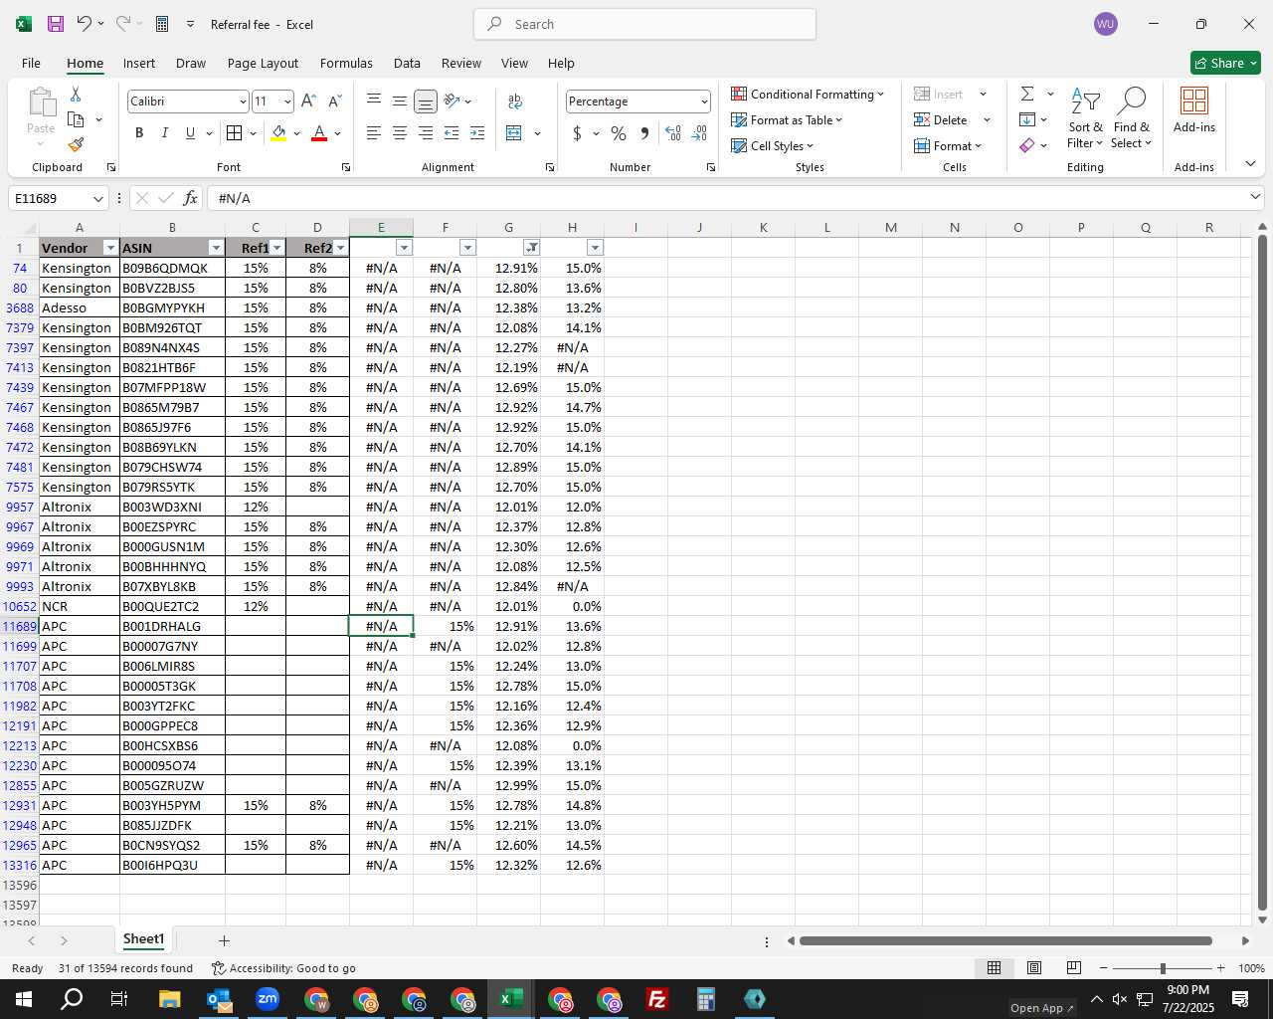Click the Format Painter brush icon
1273x1019 pixels.
tap(76, 144)
